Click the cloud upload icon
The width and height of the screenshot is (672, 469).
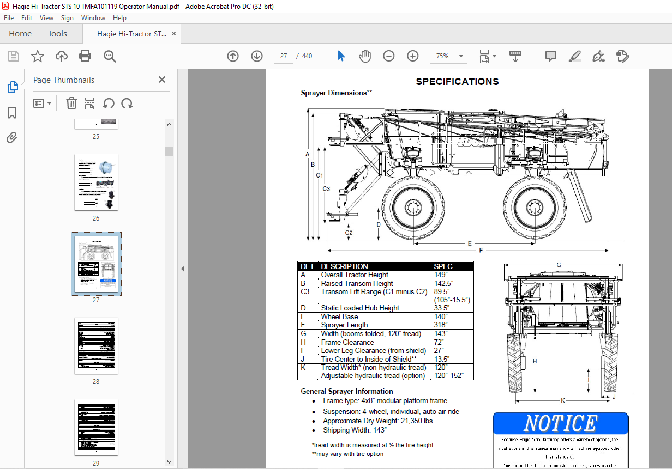[61, 56]
